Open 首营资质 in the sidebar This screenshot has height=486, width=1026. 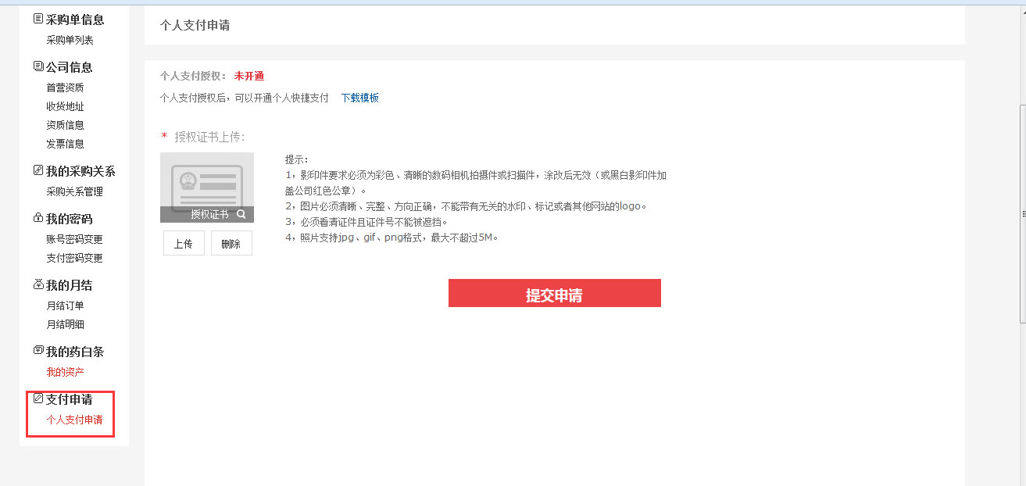tap(65, 88)
